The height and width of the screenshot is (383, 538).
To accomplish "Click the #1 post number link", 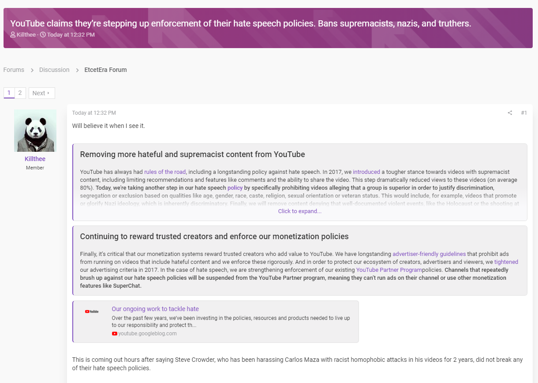I will (524, 113).
